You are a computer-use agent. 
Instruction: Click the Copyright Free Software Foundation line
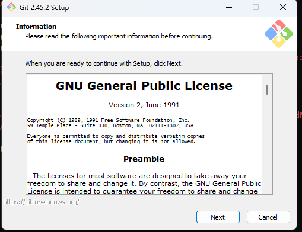[108, 120]
